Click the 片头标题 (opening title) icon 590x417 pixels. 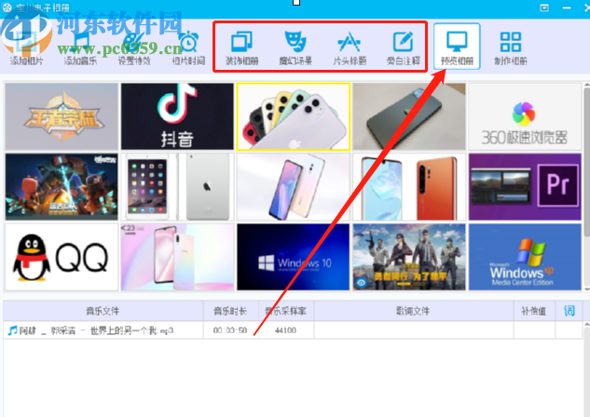350,42
